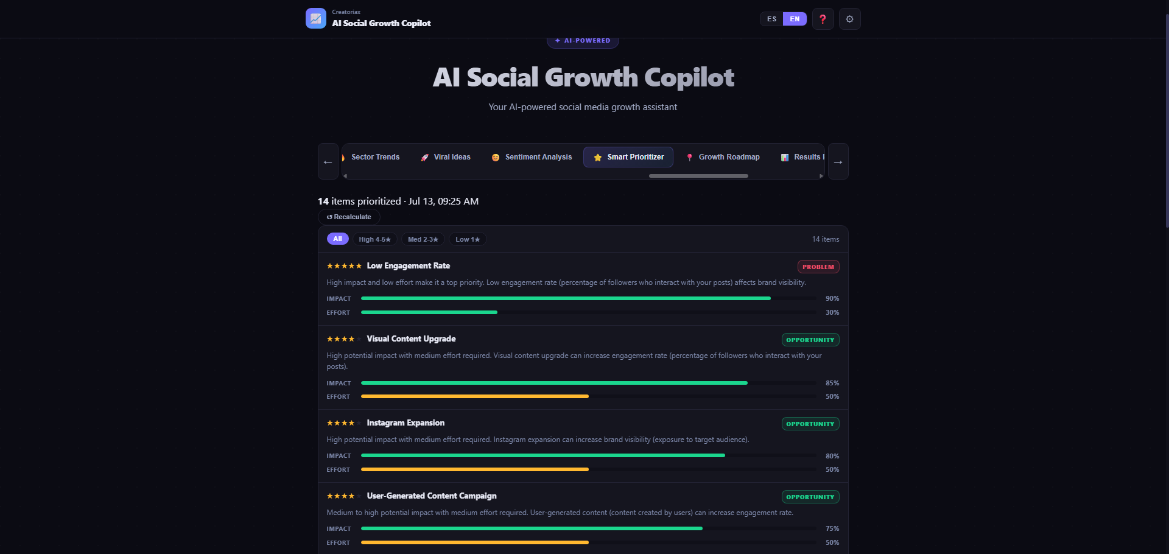Select EN language option
The width and height of the screenshot is (1169, 554).
pos(795,19)
